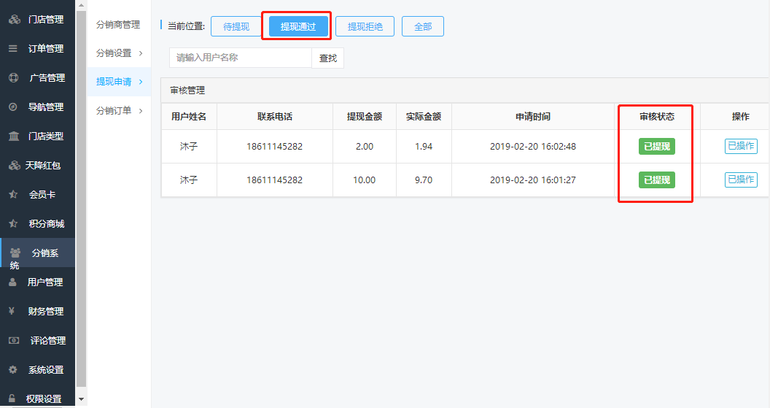This screenshot has width=770, height=408.
Task: Open 分销商管理 submenu item
Action: point(118,25)
